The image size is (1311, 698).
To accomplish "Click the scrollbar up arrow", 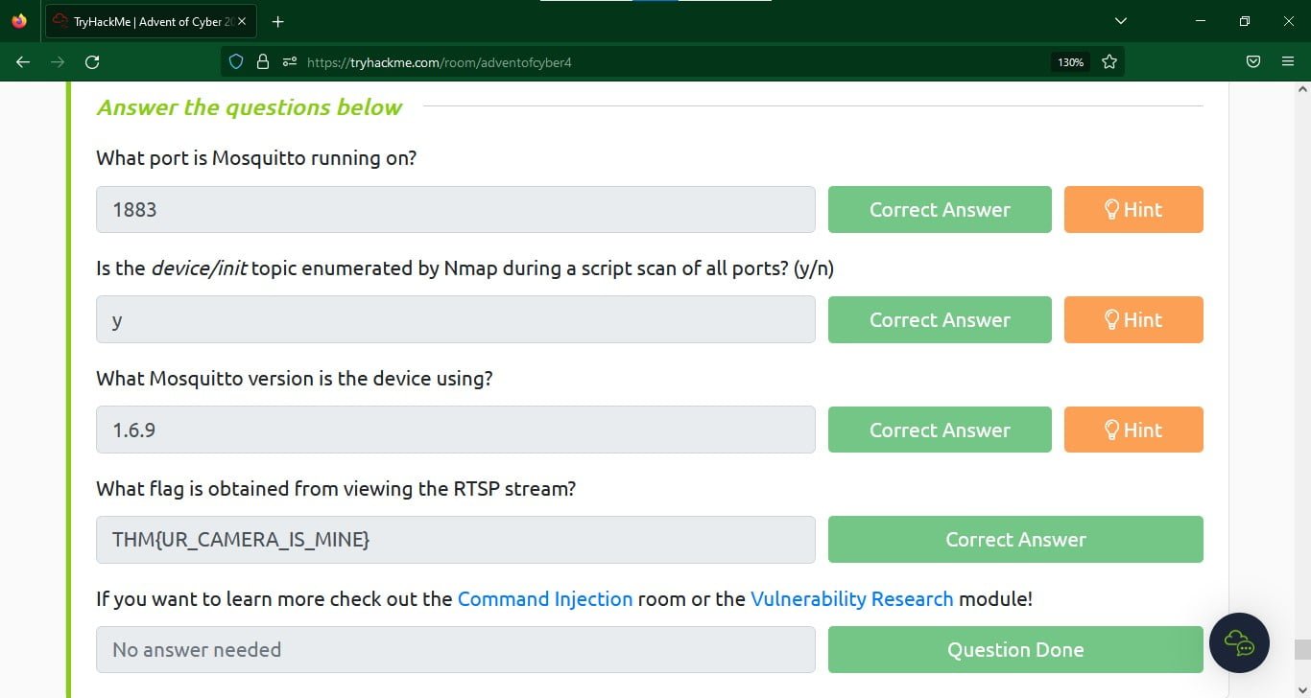I will [1302, 89].
